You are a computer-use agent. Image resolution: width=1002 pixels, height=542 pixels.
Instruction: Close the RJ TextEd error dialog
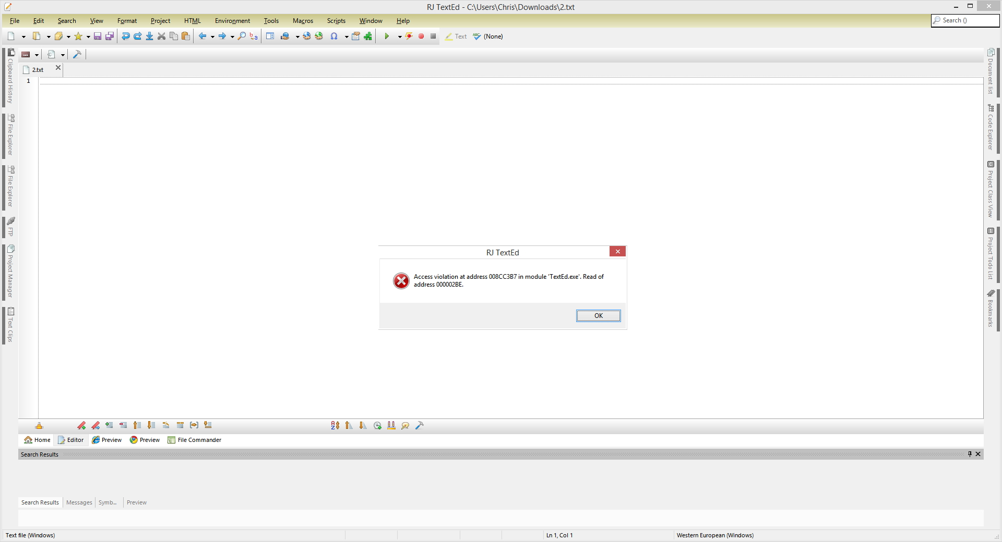point(617,252)
